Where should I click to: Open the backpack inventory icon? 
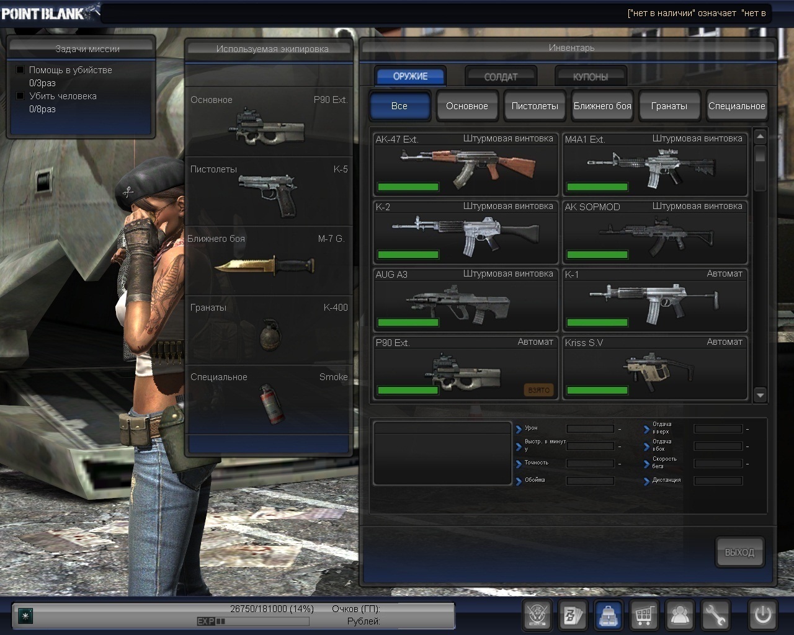point(609,615)
